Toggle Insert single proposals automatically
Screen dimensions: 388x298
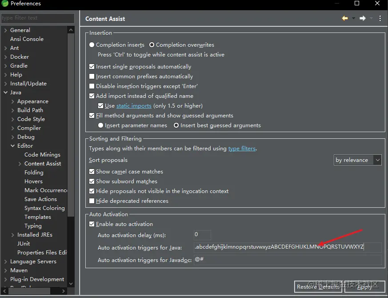pos(92,67)
